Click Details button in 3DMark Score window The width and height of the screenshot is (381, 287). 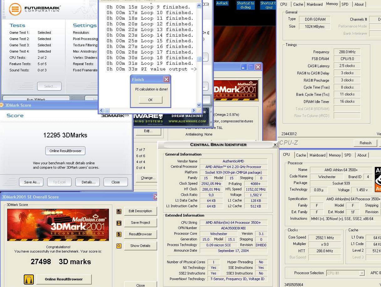click(88, 182)
